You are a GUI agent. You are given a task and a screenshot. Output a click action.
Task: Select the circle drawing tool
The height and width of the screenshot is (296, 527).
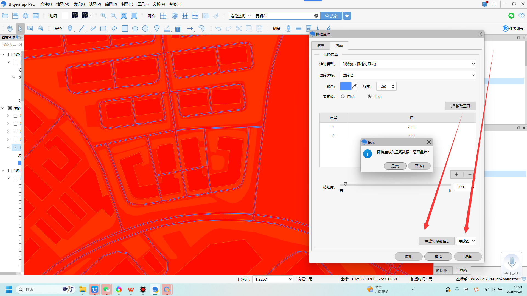click(x=145, y=29)
